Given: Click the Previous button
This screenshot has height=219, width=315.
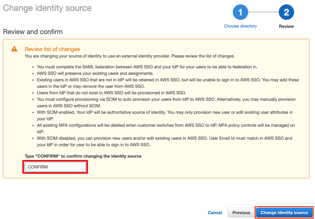Looking at the screenshot, I should click(x=241, y=213).
